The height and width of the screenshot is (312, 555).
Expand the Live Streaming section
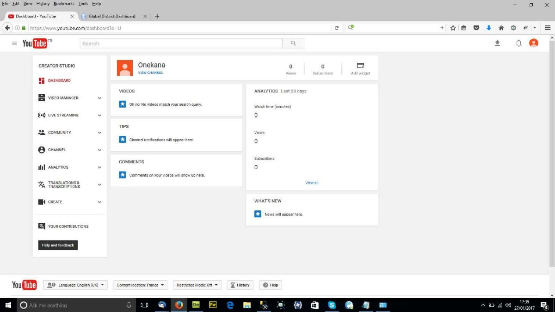[99, 115]
